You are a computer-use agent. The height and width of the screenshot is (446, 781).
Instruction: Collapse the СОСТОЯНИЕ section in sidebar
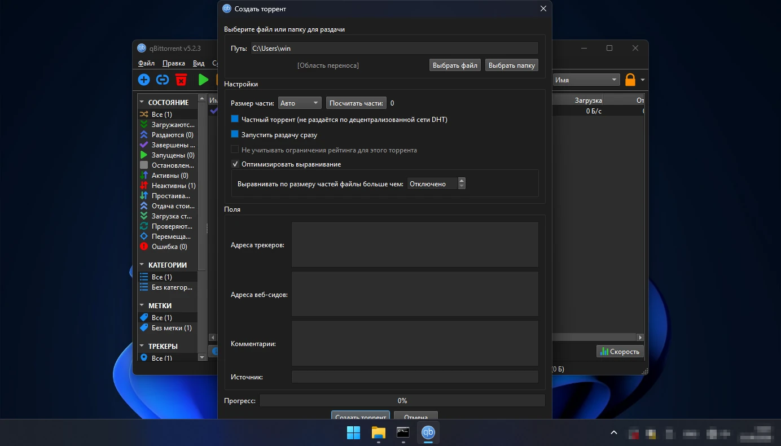pyautogui.click(x=142, y=103)
